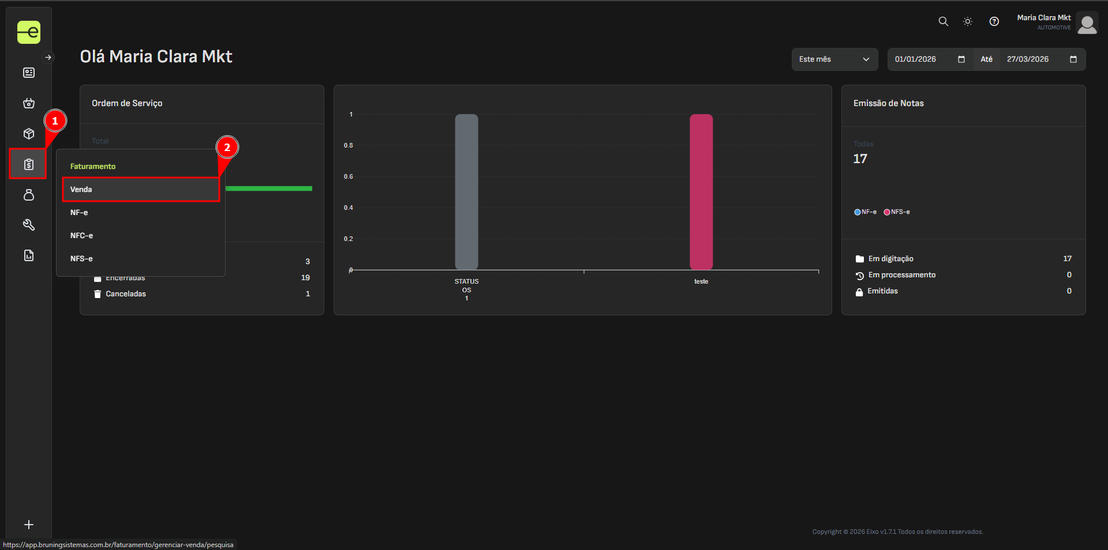1108x550 pixels.
Task: Open the shopping basket sidebar icon
Action: [29, 103]
